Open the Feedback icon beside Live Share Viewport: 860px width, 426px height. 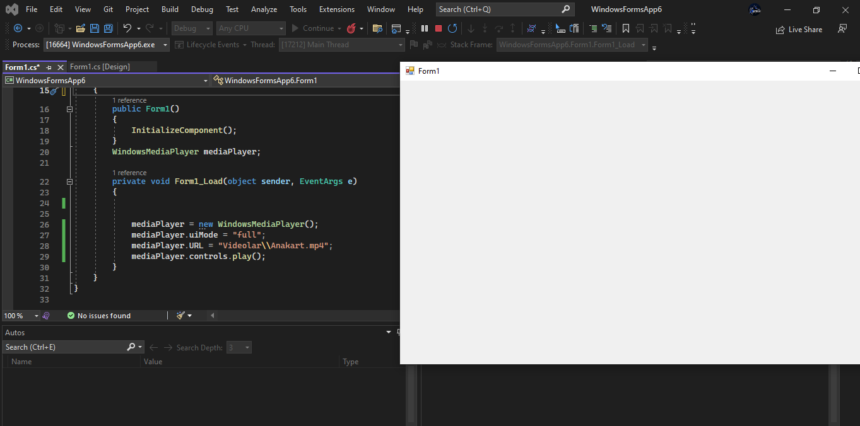click(x=842, y=29)
